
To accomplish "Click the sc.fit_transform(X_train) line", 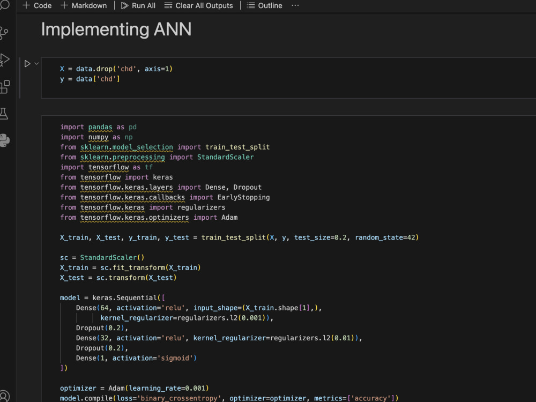I will [130, 267].
